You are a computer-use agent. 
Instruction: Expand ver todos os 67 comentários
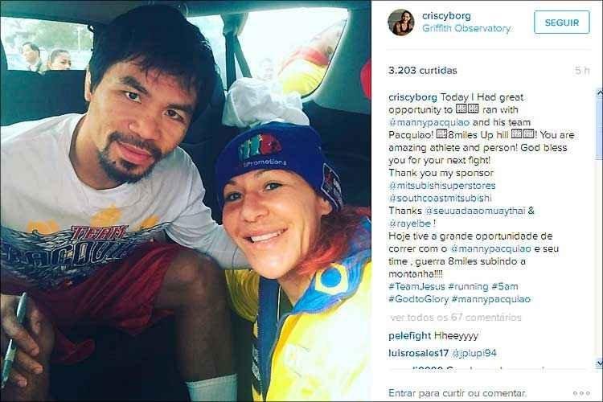456,318
